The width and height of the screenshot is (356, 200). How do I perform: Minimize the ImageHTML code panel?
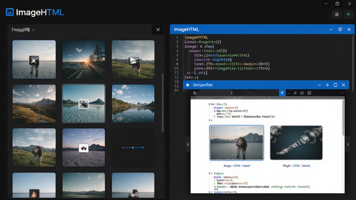coord(331,30)
